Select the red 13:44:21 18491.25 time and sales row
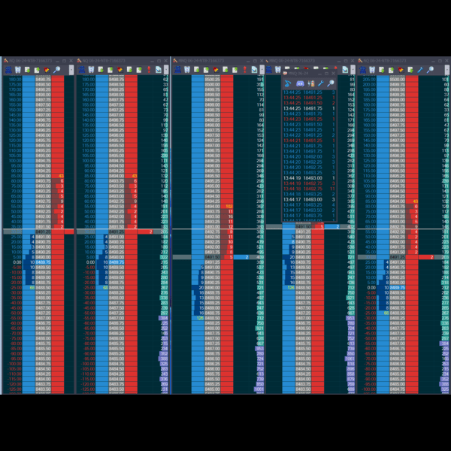This screenshot has height=451, width=451. pos(309,141)
